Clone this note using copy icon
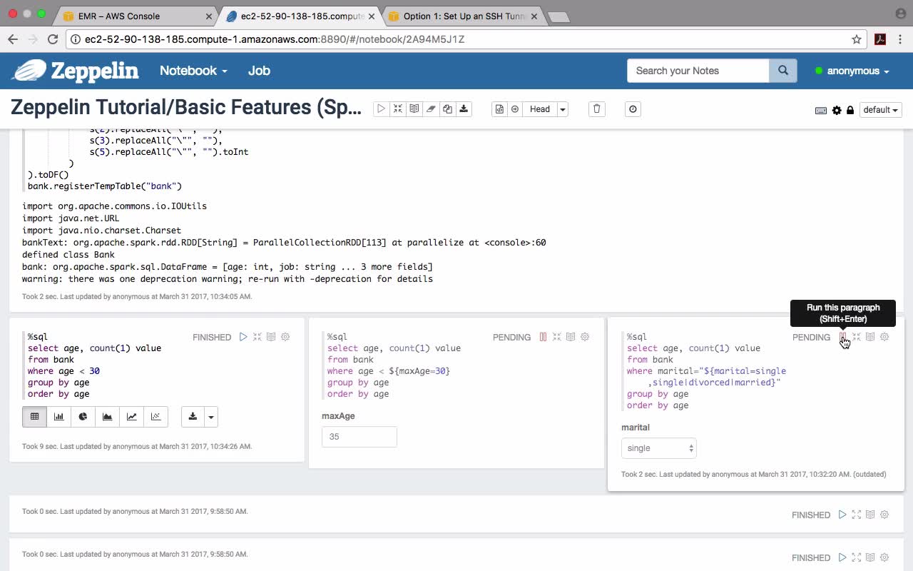Viewport: 913px width, 571px height. pos(447,109)
